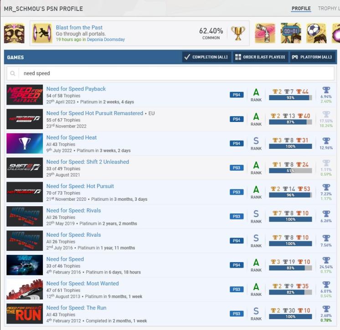Open Need for Speed: Rivals PS4 title link

tap(73, 235)
